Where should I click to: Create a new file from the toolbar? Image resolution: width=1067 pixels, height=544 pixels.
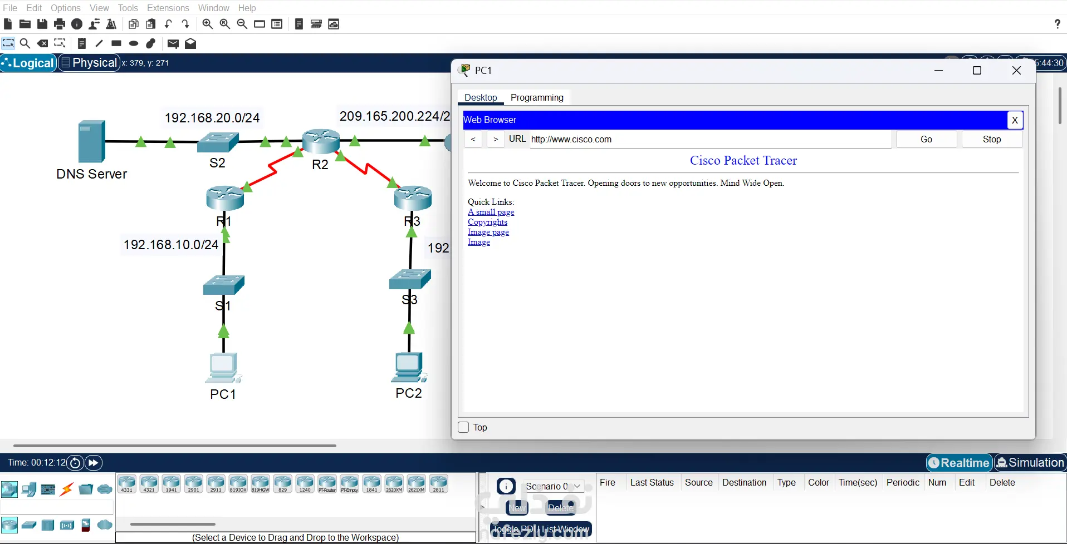point(8,24)
